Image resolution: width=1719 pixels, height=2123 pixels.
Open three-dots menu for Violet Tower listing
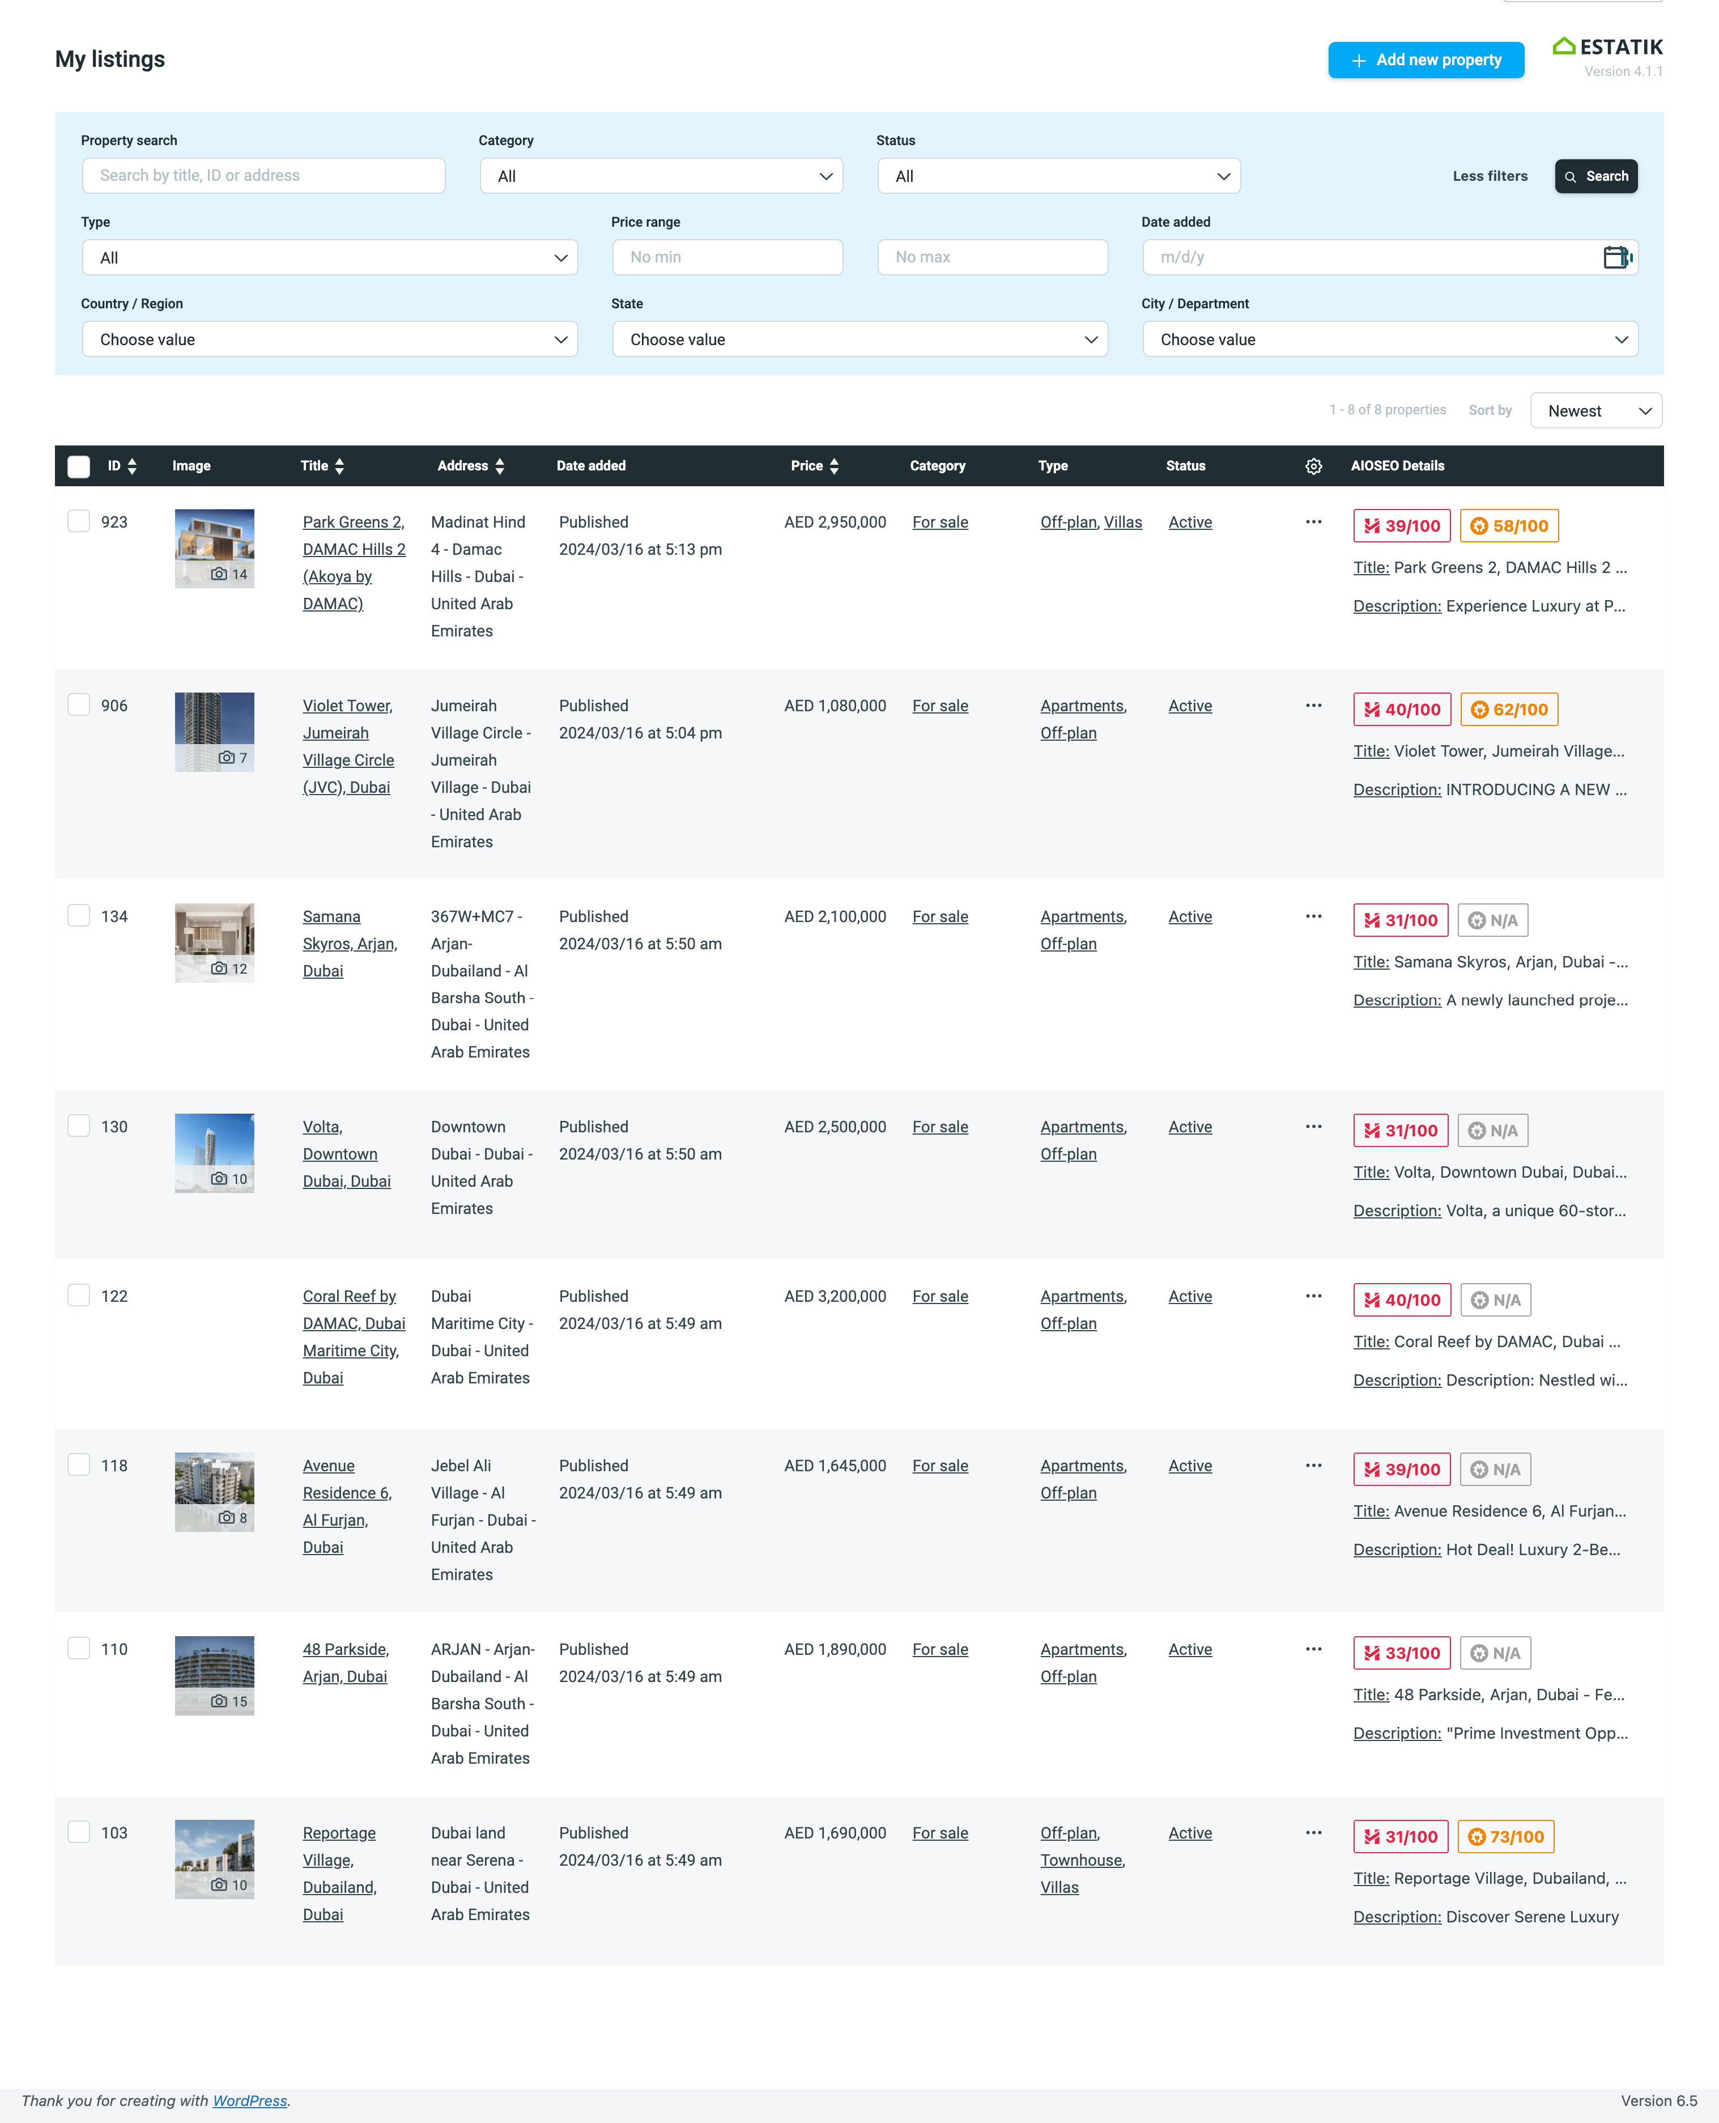pos(1313,705)
